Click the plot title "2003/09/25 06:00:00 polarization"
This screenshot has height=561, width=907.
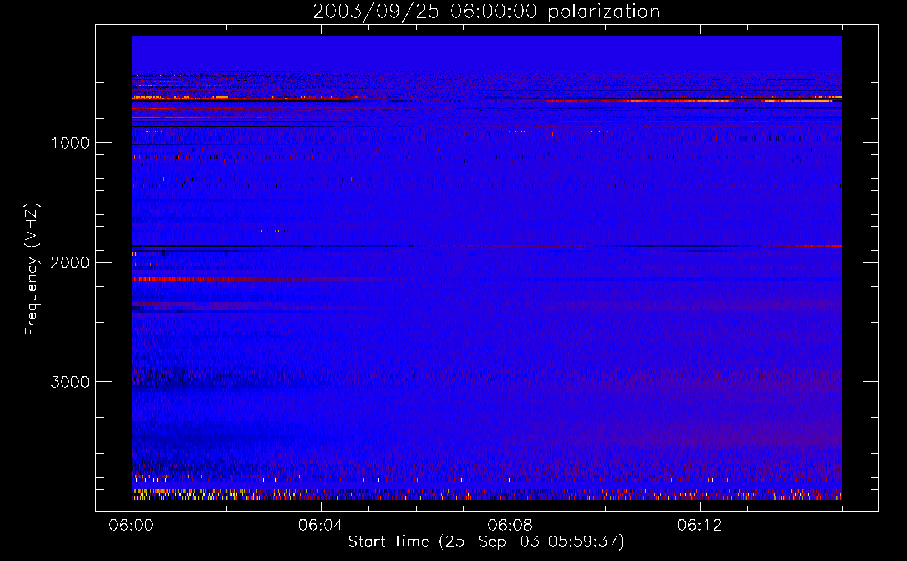pos(486,12)
